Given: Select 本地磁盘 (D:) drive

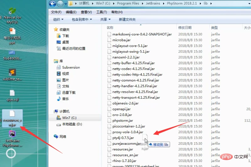Looking at the screenshot, I should 69,124.
